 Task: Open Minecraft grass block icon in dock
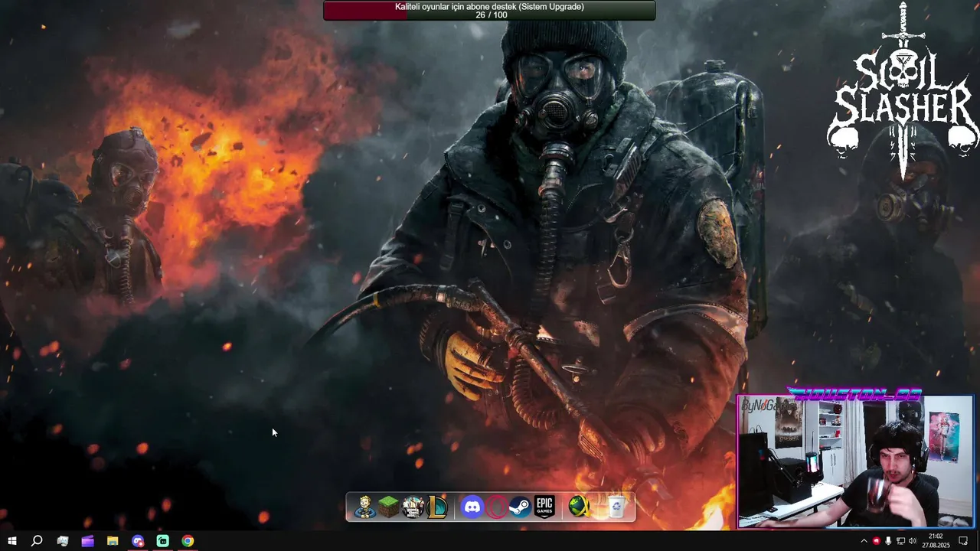point(389,507)
